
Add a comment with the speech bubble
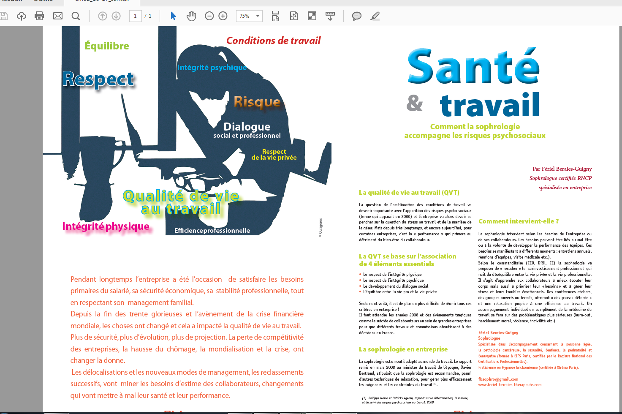[357, 16]
